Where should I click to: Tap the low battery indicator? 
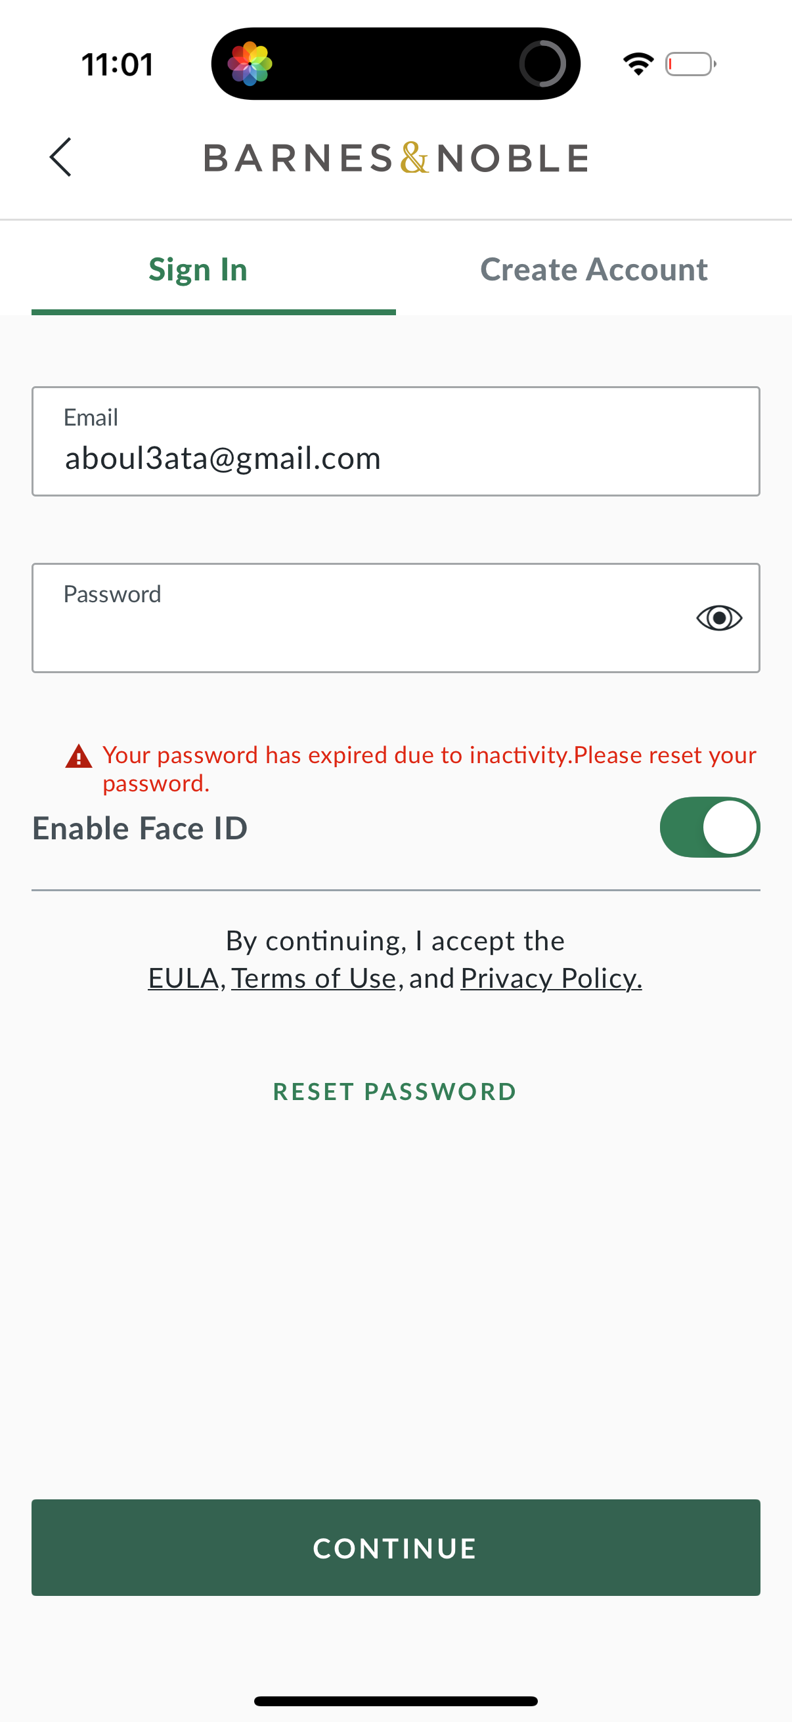point(690,64)
